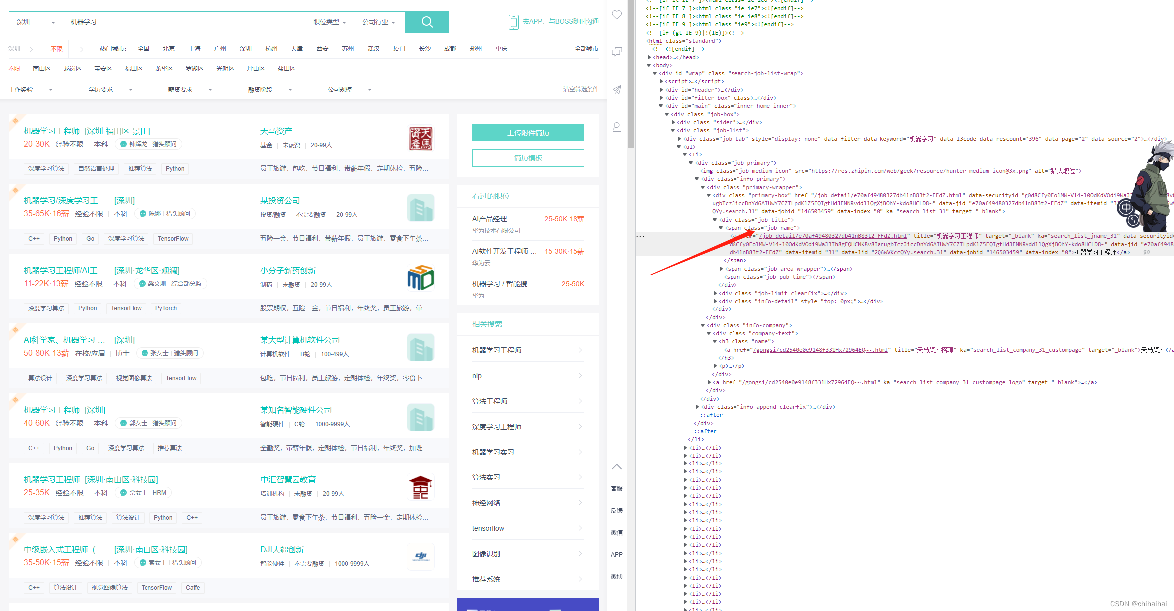Open the 公司规模 filter dropdown
This screenshot has height=611, width=1174.
pyautogui.click(x=349, y=90)
